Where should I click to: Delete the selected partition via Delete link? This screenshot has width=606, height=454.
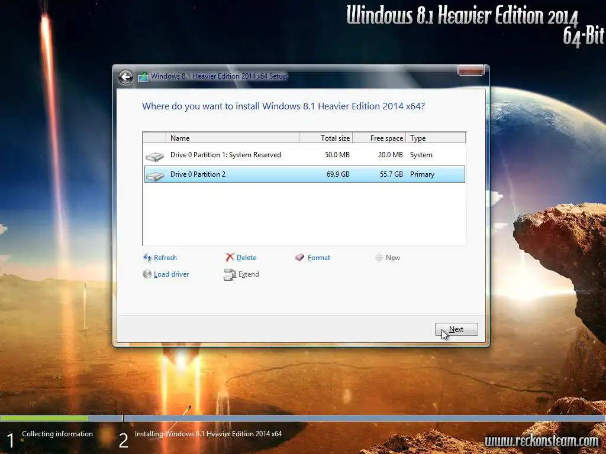[x=246, y=258]
